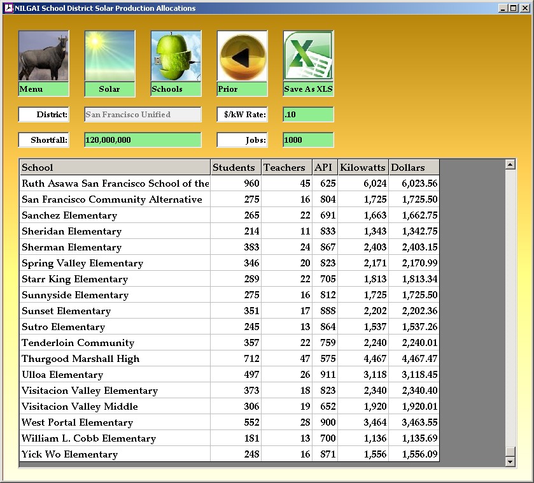The height and width of the screenshot is (483, 534).
Task: Sort by the School column header
Action: point(115,168)
